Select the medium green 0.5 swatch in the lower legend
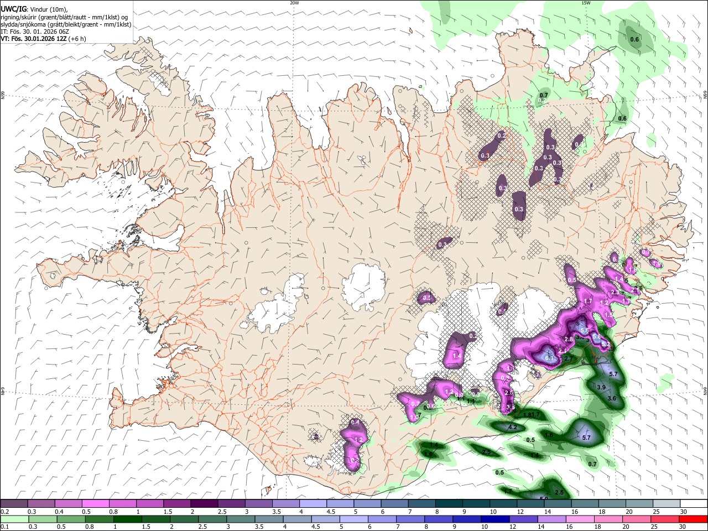Viewport: 708px width, 531px height. (x=71, y=519)
